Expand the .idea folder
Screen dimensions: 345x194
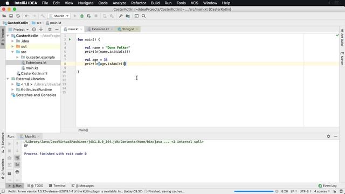click(12, 41)
